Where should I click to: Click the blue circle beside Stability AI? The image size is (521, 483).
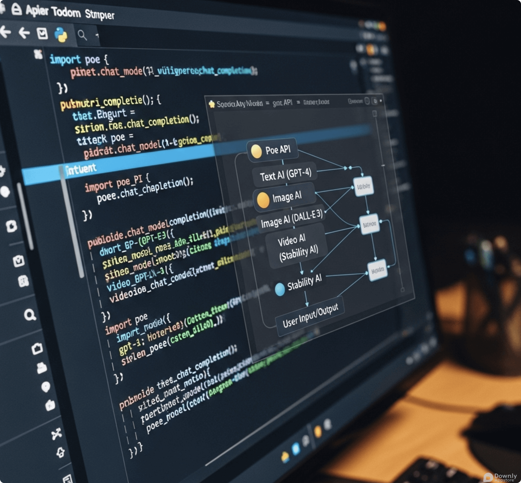[x=280, y=289]
